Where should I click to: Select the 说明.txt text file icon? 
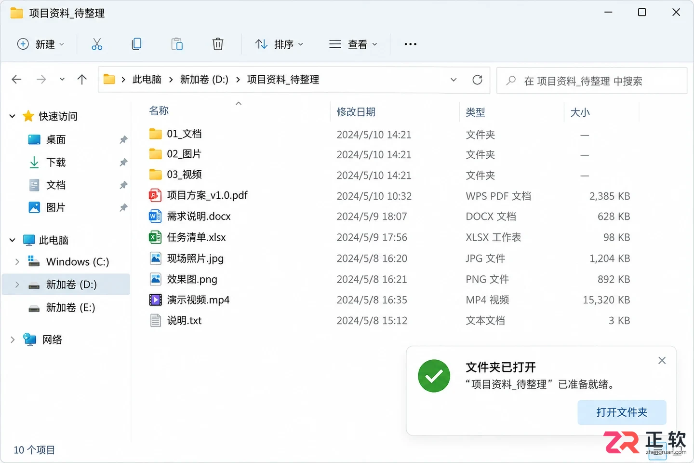coord(155,321)
